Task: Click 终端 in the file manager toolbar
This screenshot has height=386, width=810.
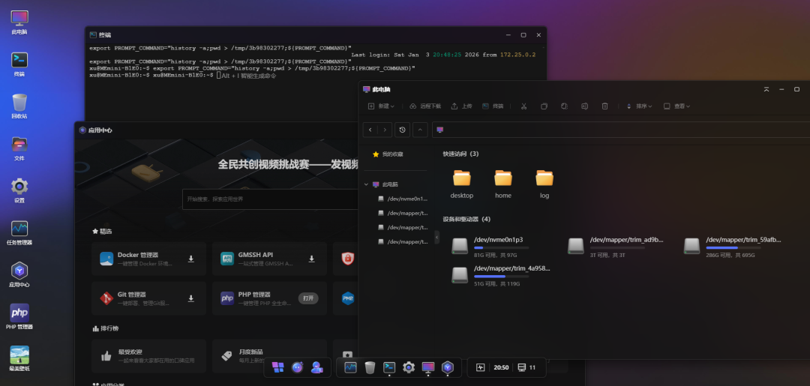Action: click(493, 106)
